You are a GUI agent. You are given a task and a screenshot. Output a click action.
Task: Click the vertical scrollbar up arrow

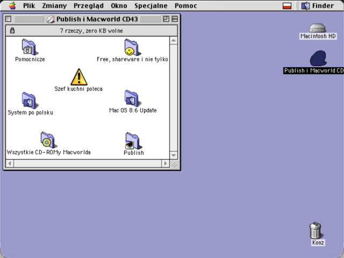174,40
